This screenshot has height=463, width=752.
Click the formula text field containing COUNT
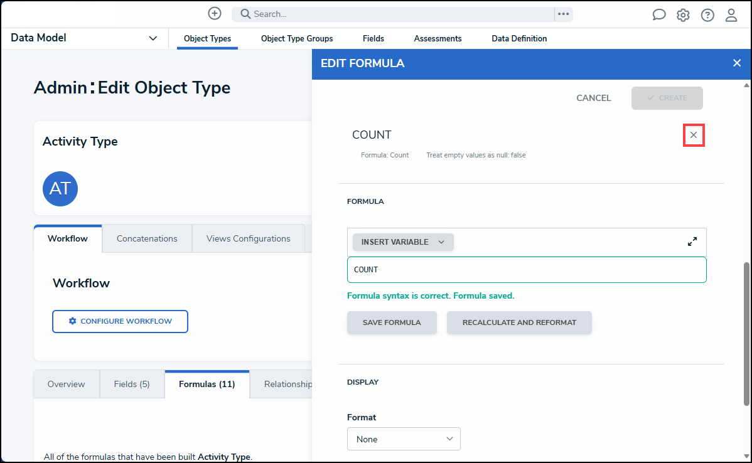pos(527,270)
